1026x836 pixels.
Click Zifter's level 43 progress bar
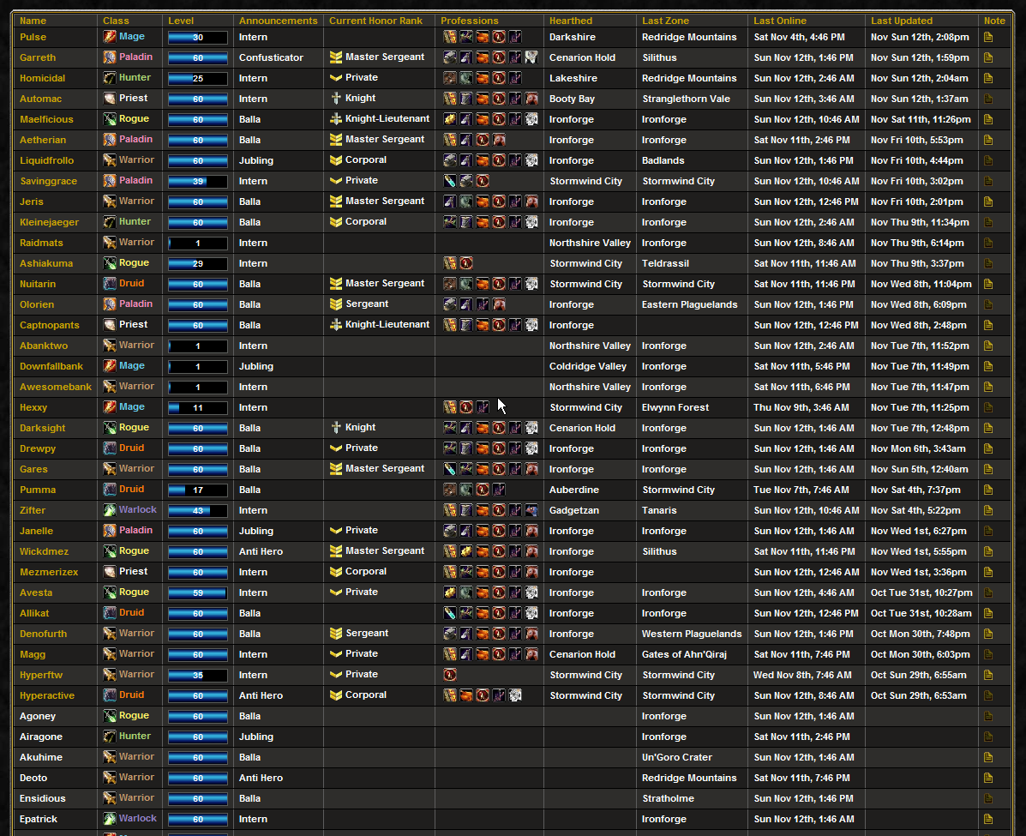point(198,511)
